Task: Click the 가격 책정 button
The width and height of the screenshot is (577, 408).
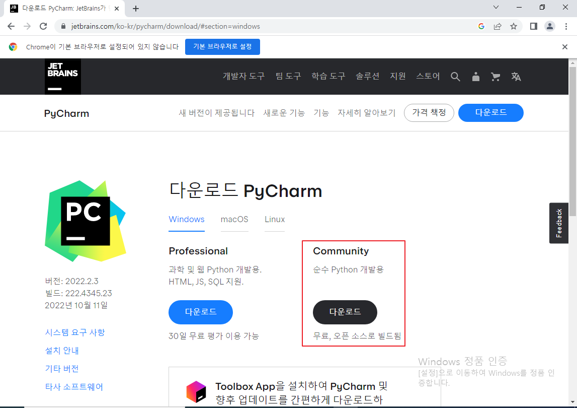Action: pos(429,112)
